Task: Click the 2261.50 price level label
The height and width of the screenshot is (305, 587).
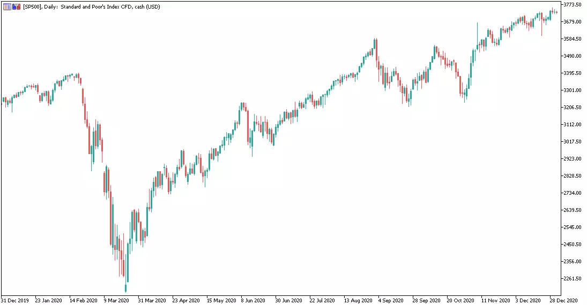Action: pyautogui.click(x=573, y=278)
